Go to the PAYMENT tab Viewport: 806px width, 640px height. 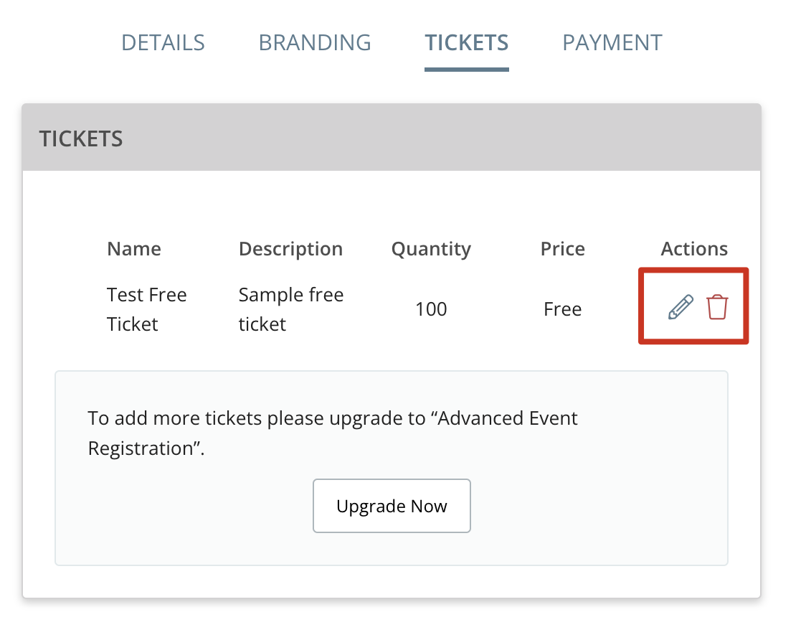pos(612,43)
